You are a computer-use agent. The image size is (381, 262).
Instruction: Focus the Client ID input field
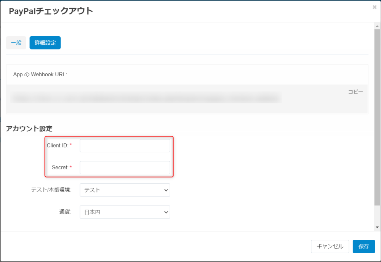pos(125,146)
